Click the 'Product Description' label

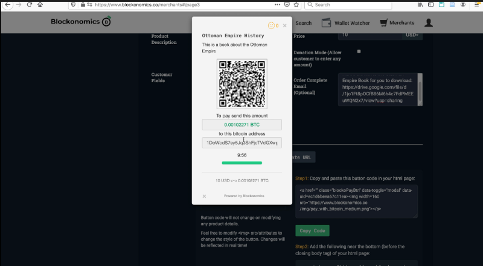pos(164,39)
